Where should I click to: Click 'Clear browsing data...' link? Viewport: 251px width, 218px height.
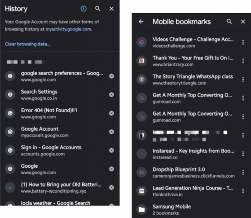click(x=28, y=44)
